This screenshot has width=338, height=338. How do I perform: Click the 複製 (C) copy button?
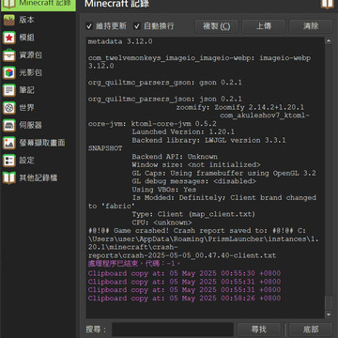(216, 26)
